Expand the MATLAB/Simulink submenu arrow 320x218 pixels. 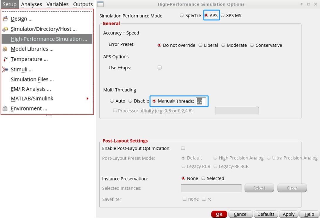[x=87, y=99]
